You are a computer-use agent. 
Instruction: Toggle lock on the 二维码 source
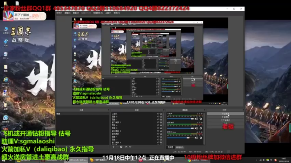[x=161, y=114]
